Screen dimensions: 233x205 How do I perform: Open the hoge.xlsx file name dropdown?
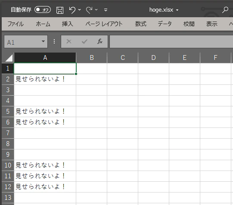click(177, 10)
